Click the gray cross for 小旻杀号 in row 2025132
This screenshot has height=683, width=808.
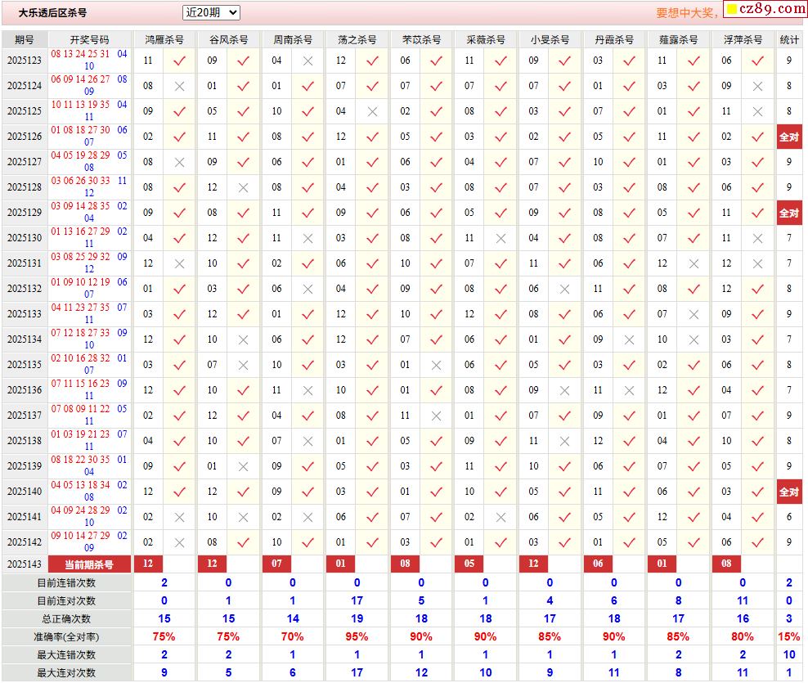564,289
